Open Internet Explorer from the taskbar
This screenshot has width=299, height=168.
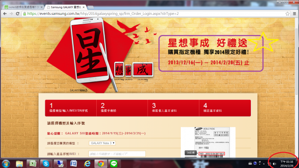pos(87,164)
